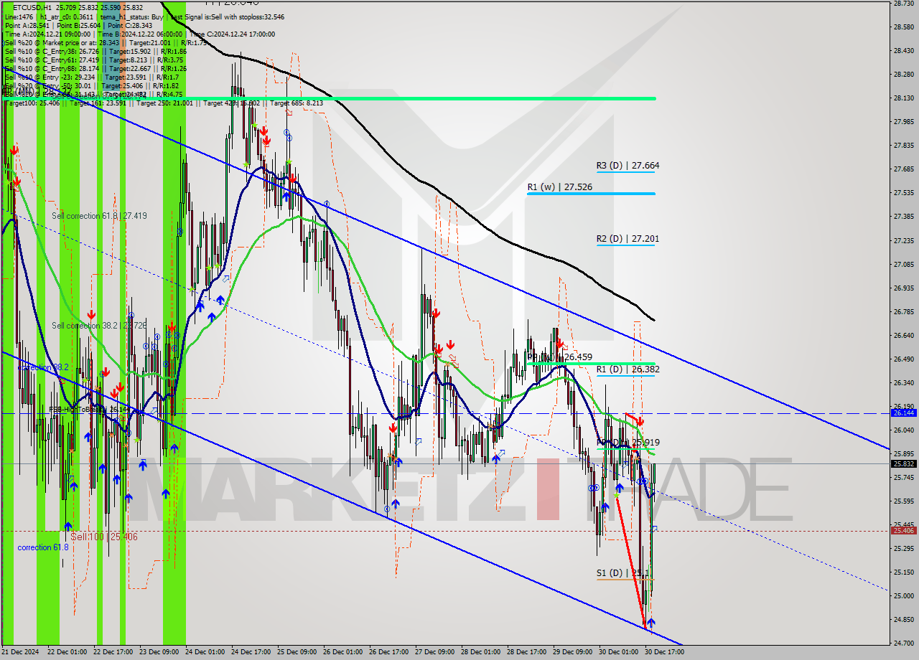Select the R3 (D) | 27.664 label
The image size is (919, 660).
[628, 166]
